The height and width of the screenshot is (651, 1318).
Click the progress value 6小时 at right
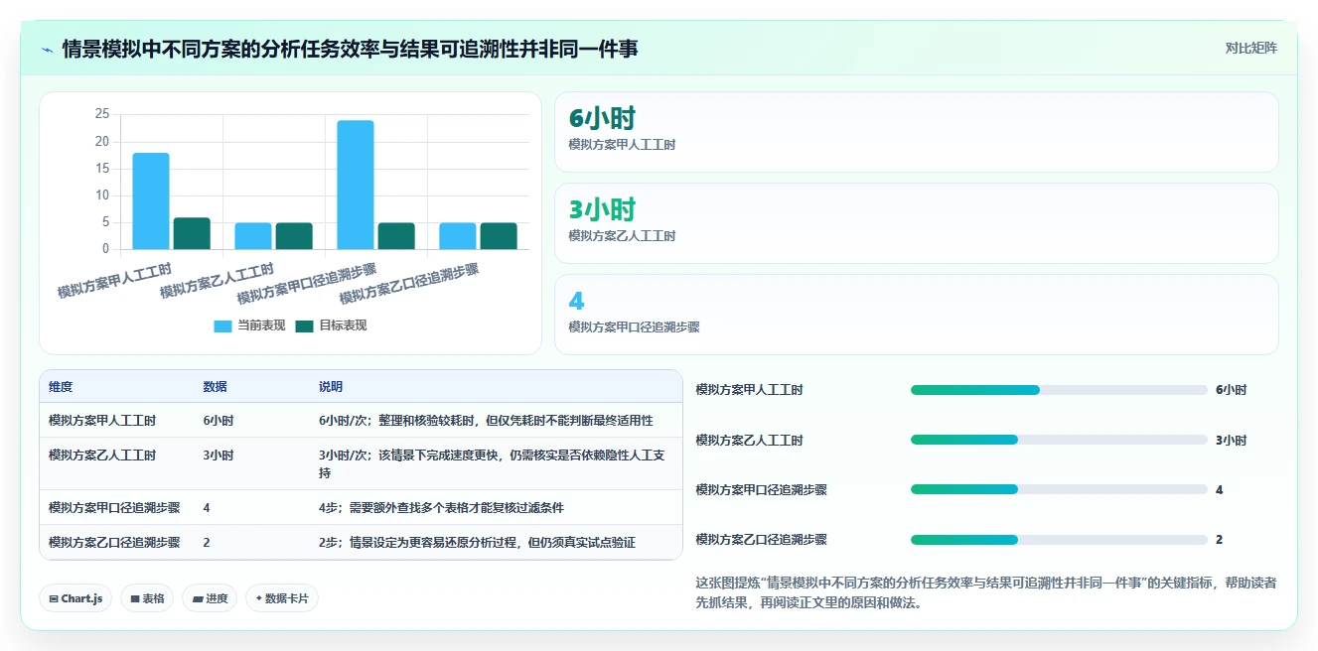(x=1231, y=390)
